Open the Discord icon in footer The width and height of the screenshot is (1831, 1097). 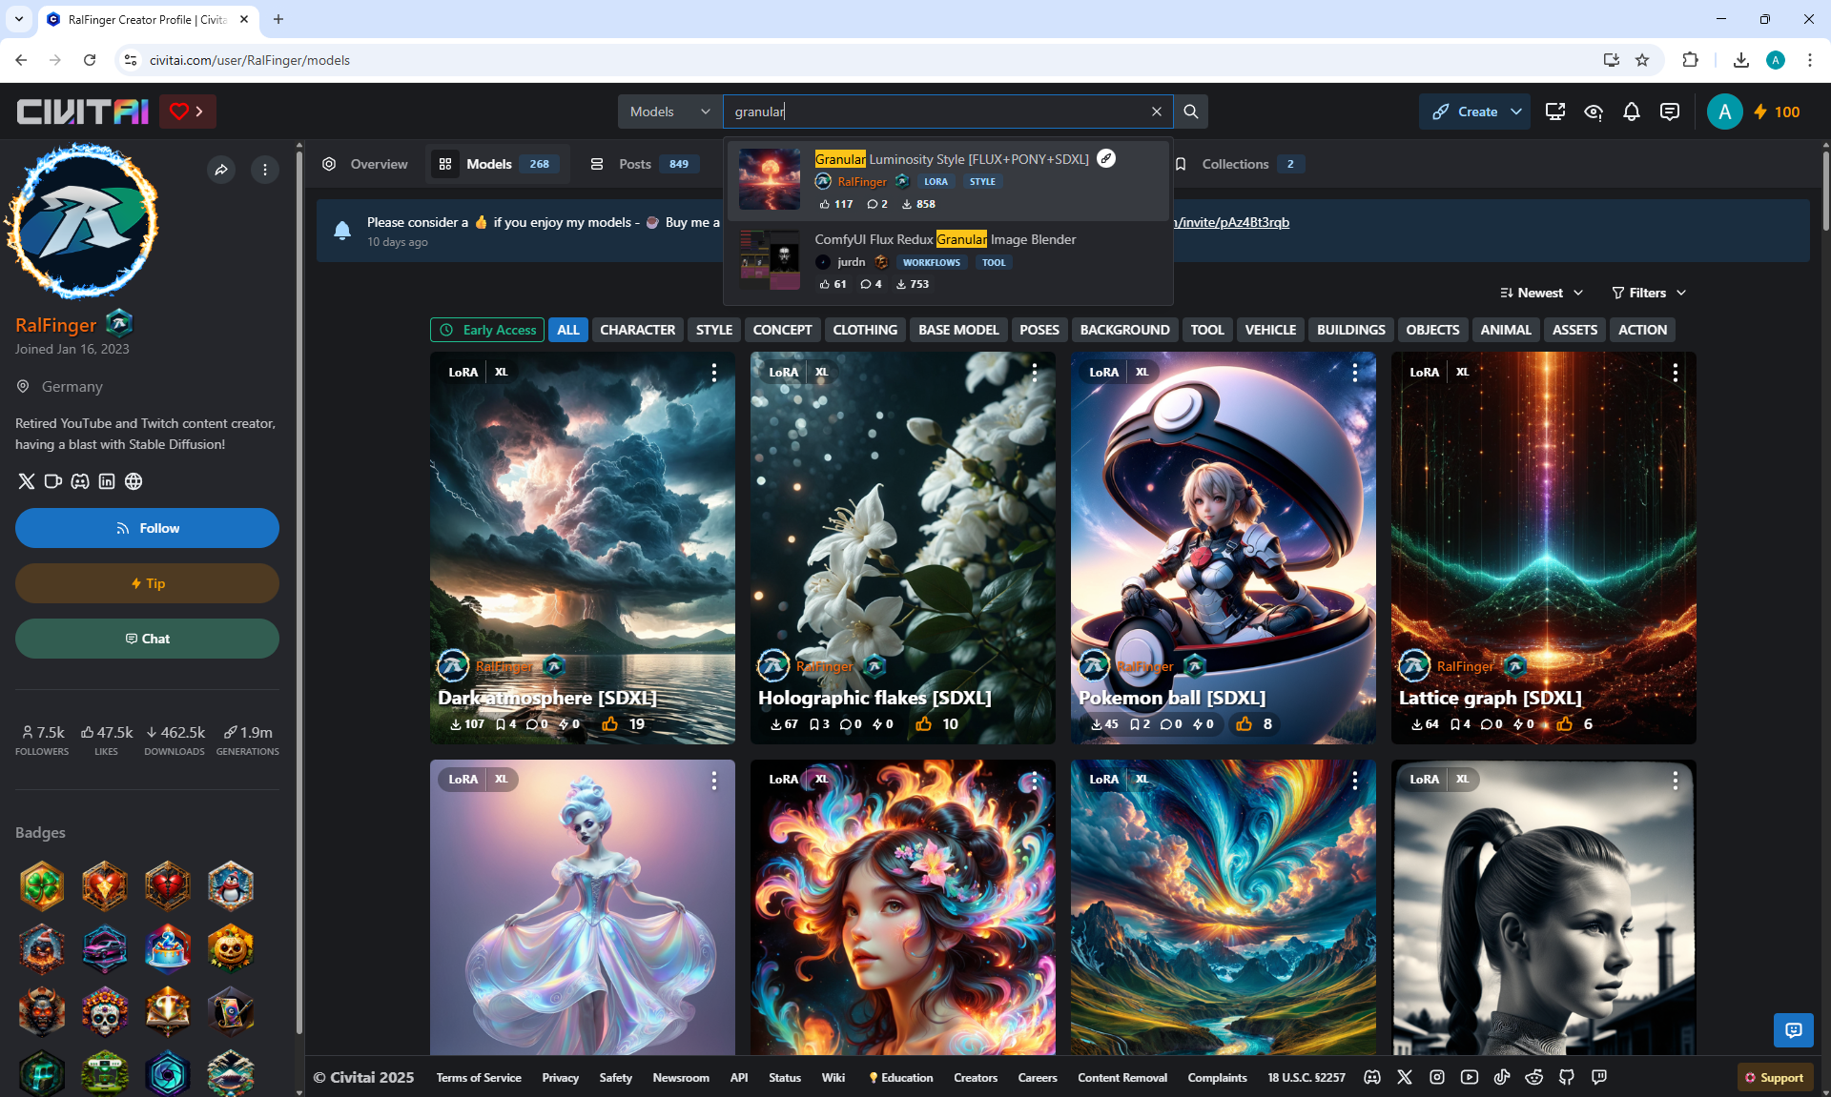1372,1077
